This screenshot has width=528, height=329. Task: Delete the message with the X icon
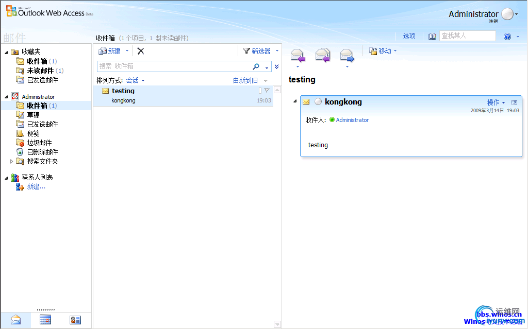(141, 51)
